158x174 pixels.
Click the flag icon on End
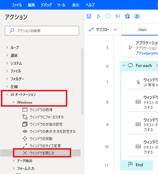pyautogui.click(x=130, y=164)
